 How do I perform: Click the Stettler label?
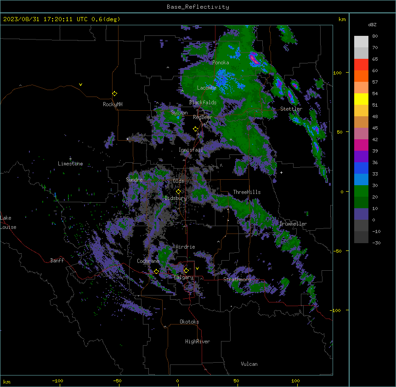point(291,109)
